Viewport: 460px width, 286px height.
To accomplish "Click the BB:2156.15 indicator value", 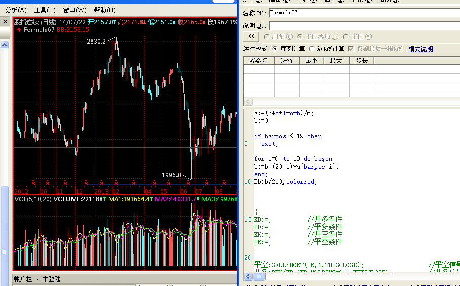I will tap(73, 30).
